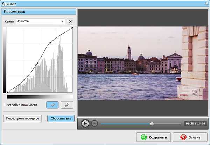The image size is (210, 145).
Task: Select the smooth curve mode button
Action: (x=52, y=105)
